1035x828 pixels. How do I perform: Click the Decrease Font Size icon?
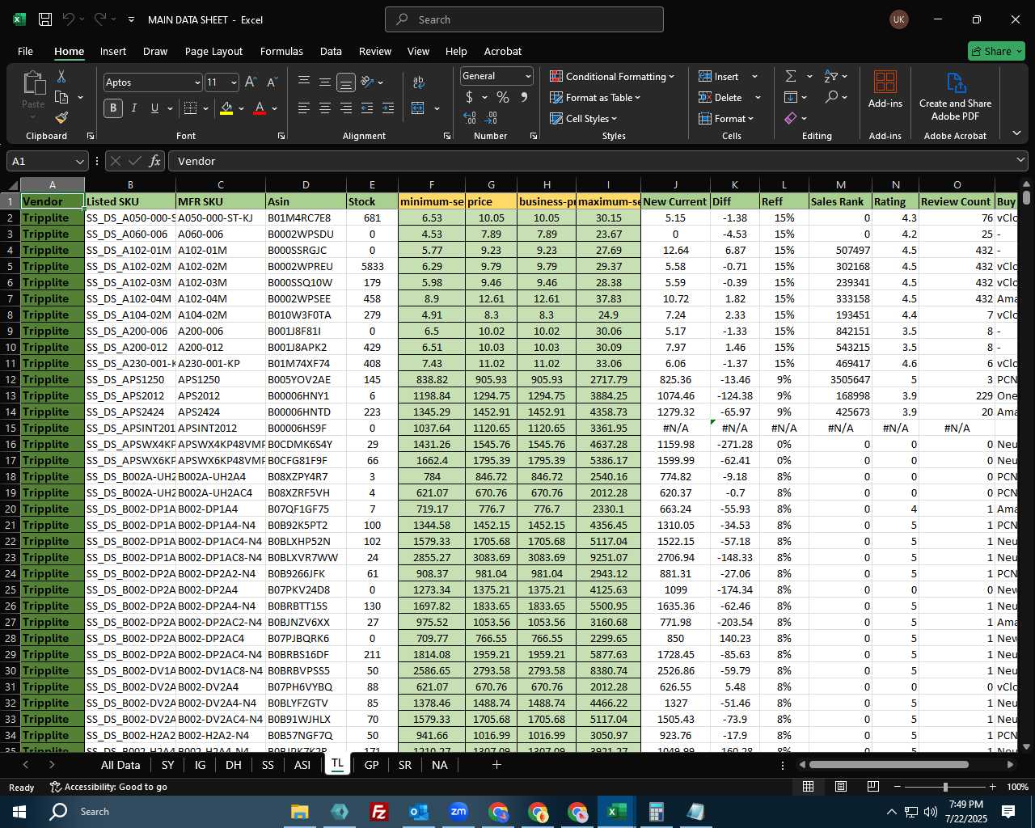272,82
